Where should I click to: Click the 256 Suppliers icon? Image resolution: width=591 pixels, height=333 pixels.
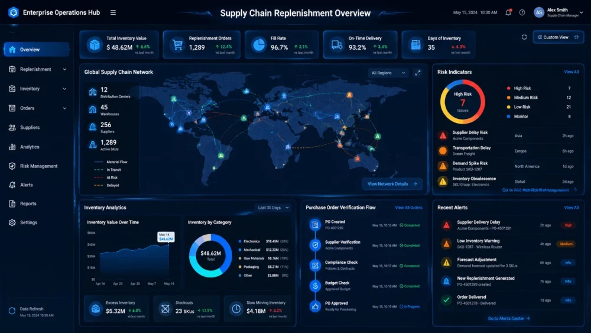pos(93,127)
